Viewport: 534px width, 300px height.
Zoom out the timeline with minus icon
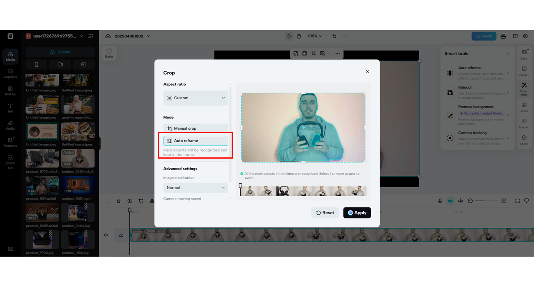[470, 201]
